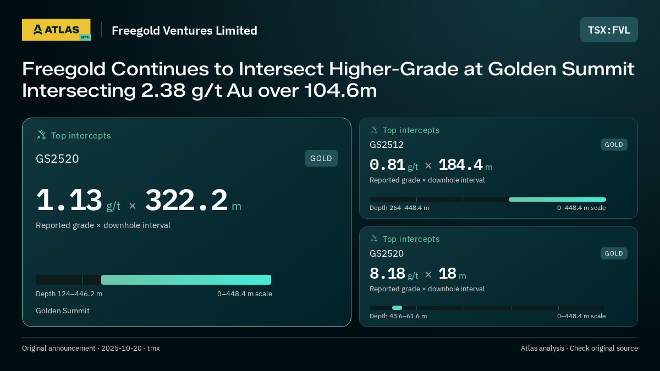The width and height of the screenshot is (660, 371).
Task: Click the 8.18 grade value
Action: click(x=387, y=274)
